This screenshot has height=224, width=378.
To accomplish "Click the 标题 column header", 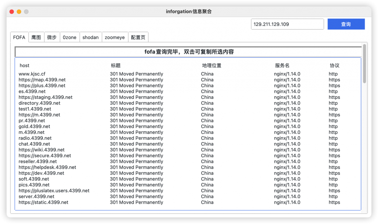I will 116,65.
